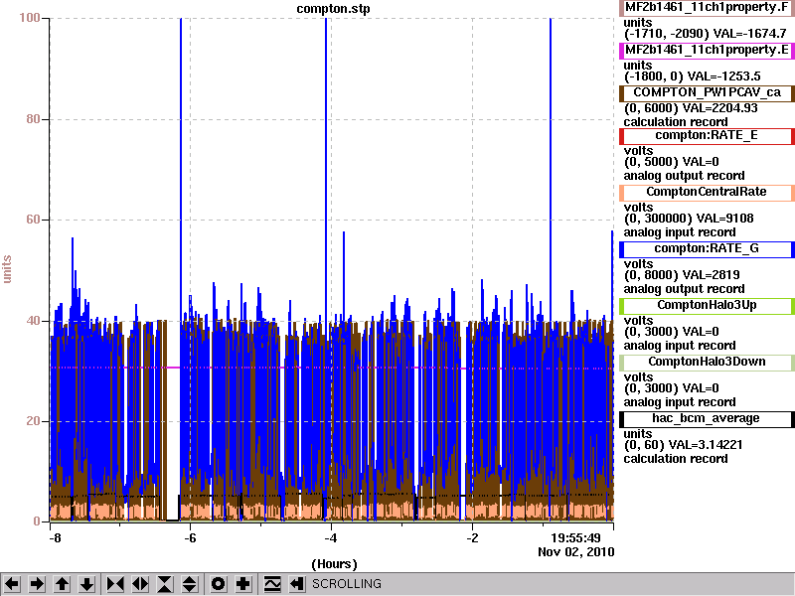The image size is (795, 596).
Task: Pan the graph down with arrow button
Action: [86, 584]
